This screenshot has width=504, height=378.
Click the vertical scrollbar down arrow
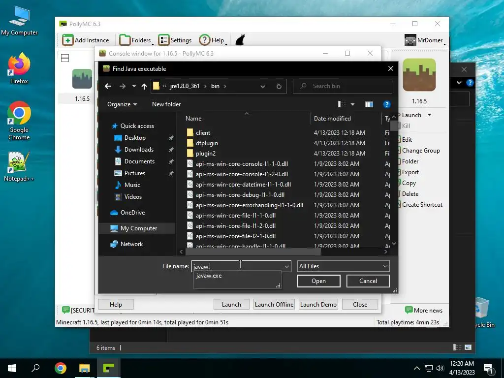(394, 244)
